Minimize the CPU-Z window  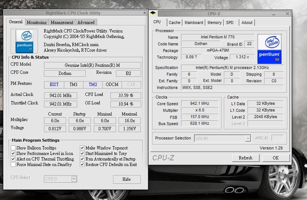tap(273, 14)
